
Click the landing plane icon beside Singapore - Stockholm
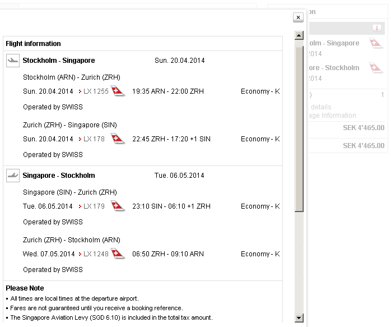(x=12, y=176)
